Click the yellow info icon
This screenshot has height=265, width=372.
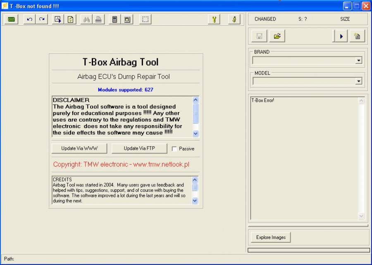pyautogui.click(x=234, y=19)
